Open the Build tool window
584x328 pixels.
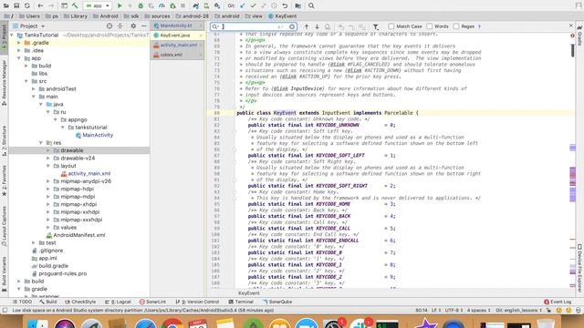point(48,302)
